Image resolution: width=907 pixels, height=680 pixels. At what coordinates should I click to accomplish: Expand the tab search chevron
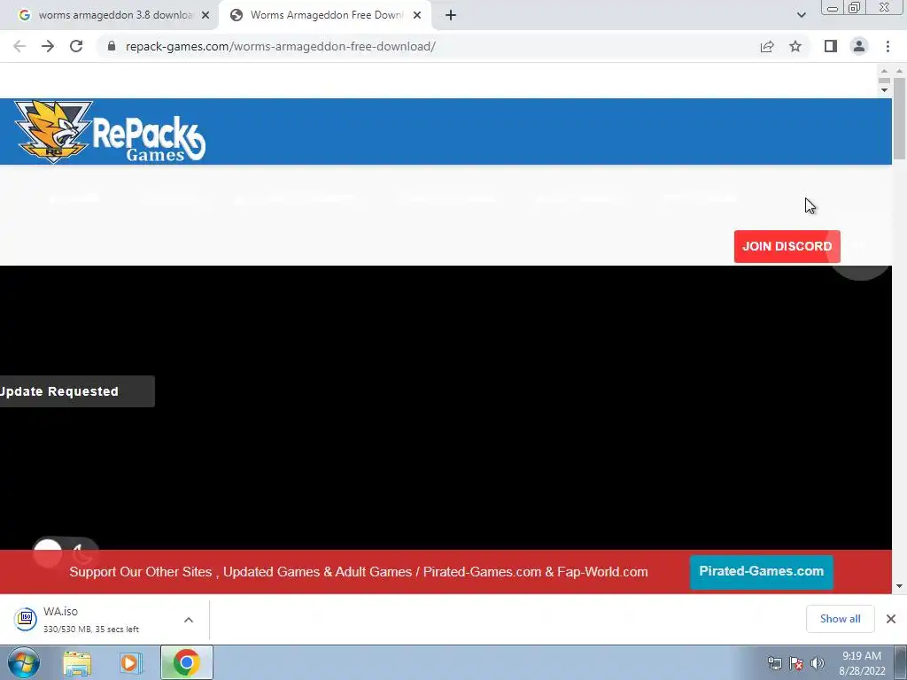pyautogui.click(x=801, y=15)
